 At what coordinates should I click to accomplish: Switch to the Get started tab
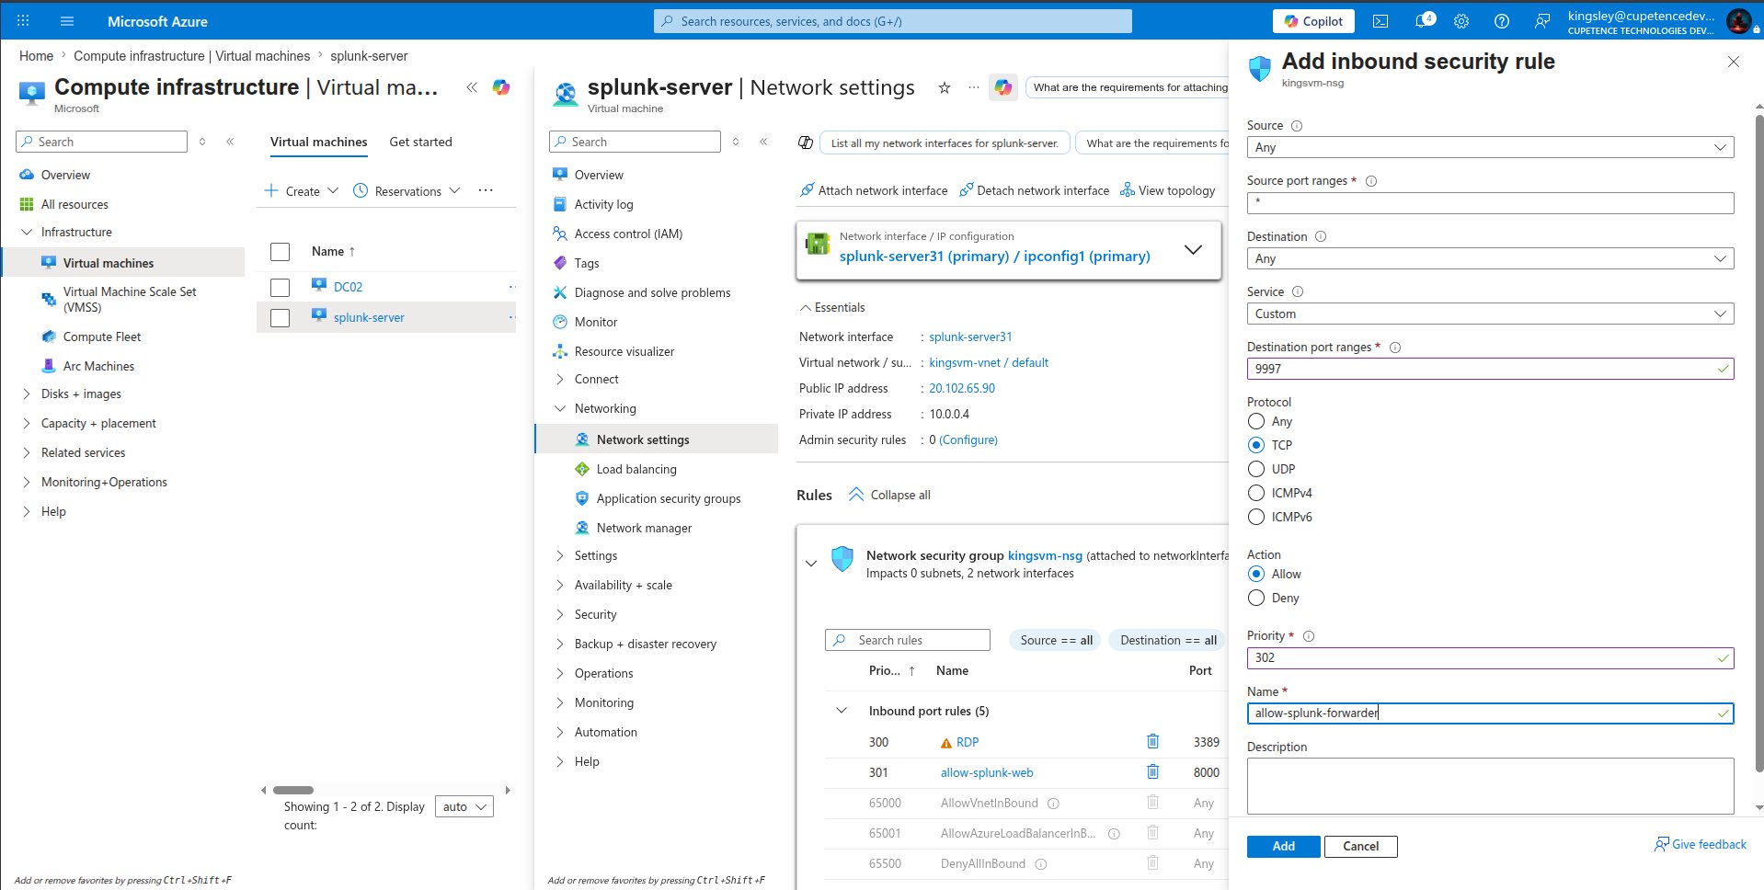pyautogui.click(x=420, y=142)
